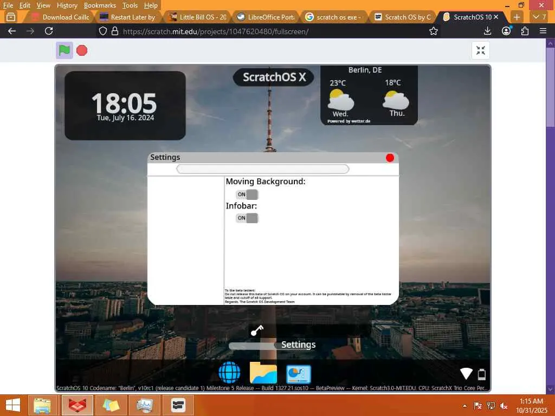Open the folder file manager in ScratchOS dock
This screenshot has width=555, height=416.
(x=263, y=373)
